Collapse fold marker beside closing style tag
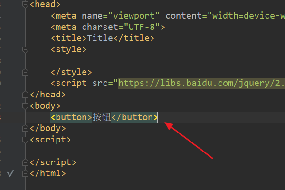The height and width of the screenshot is (190, 285). (x=25, y=72)
